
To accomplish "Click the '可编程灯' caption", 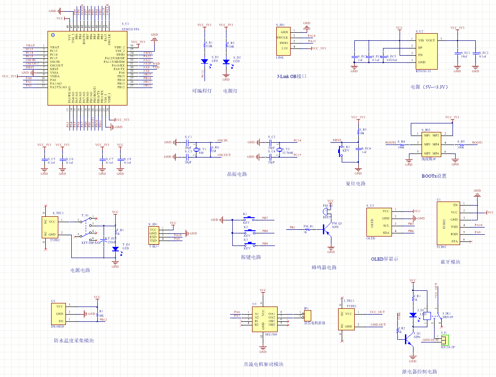I will point(202,91).
